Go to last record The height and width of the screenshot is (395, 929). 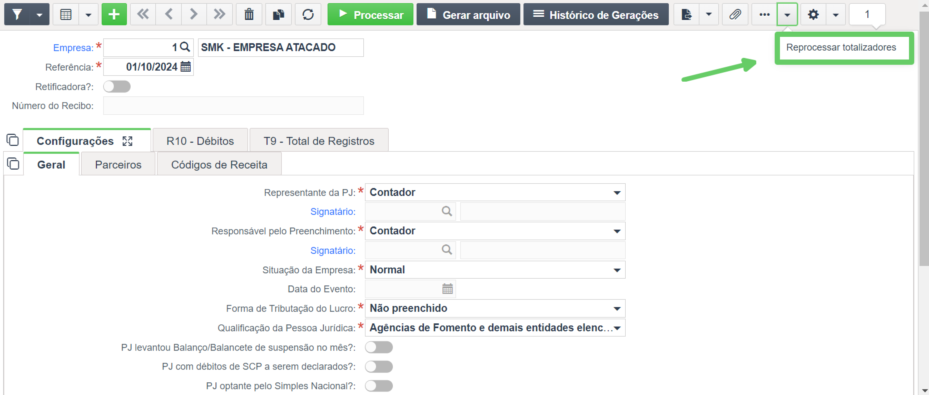click(x=219, y=14)
